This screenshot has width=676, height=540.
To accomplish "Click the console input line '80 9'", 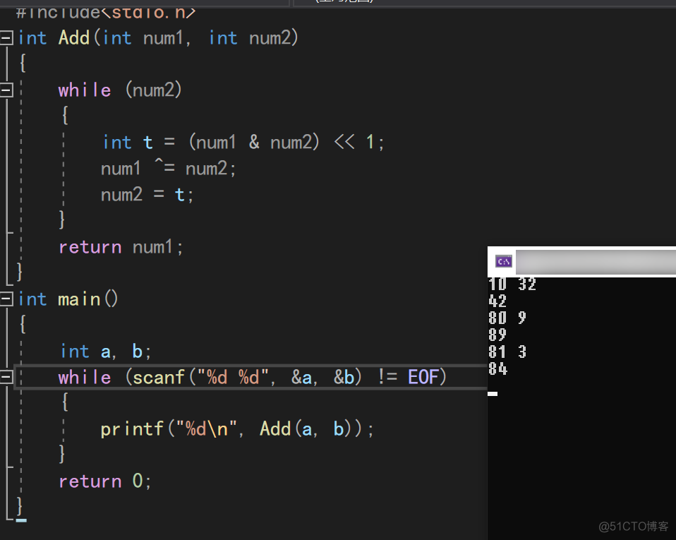I will pyautogui.click(x=507, y=318).
